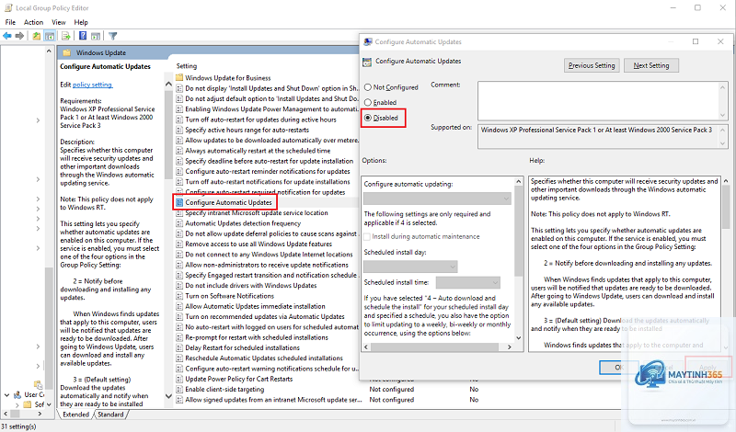Click the Options pane scroll-down arrow
Image resolution: width=736 pixels, height=432 pixels.
coord(518,337)
